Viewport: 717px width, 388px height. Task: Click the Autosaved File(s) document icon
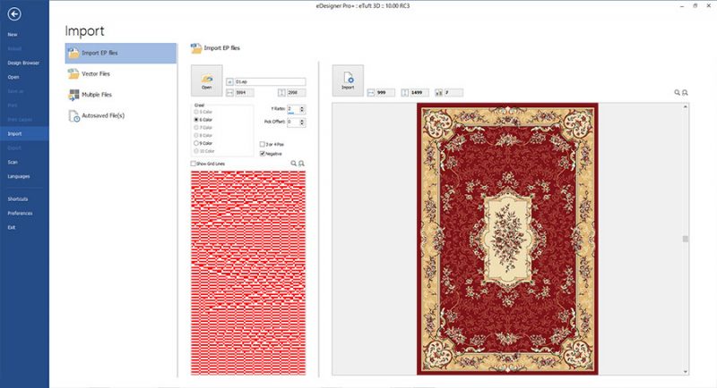point(73,116)
